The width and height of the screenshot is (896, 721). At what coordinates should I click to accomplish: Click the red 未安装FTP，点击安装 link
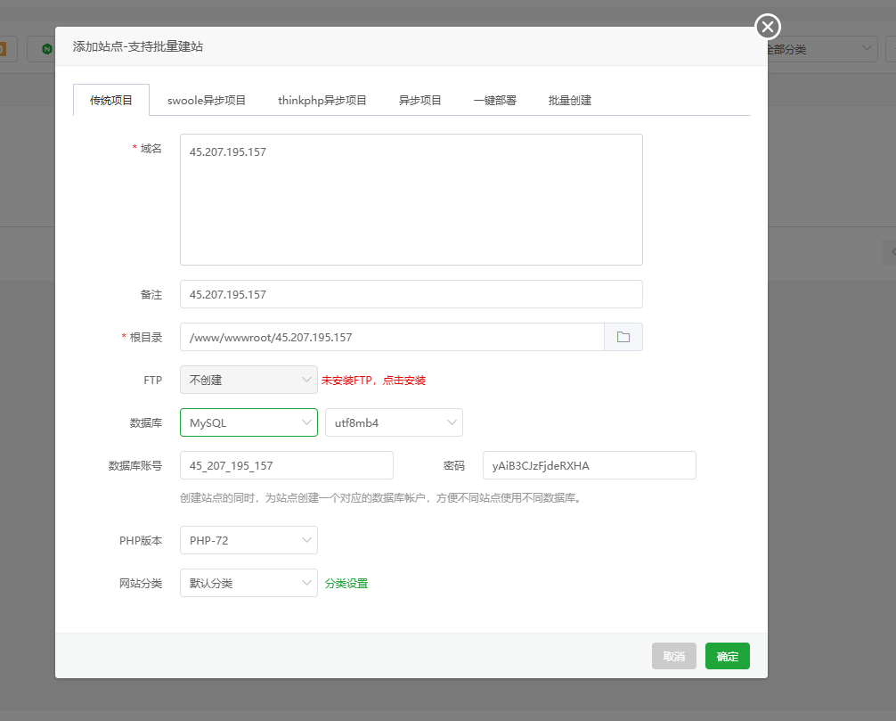[373, 381]
